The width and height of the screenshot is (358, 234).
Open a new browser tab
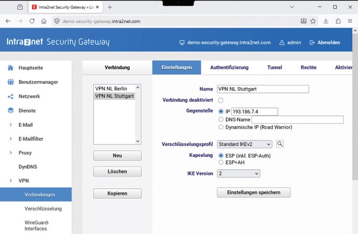pos(110,7)
